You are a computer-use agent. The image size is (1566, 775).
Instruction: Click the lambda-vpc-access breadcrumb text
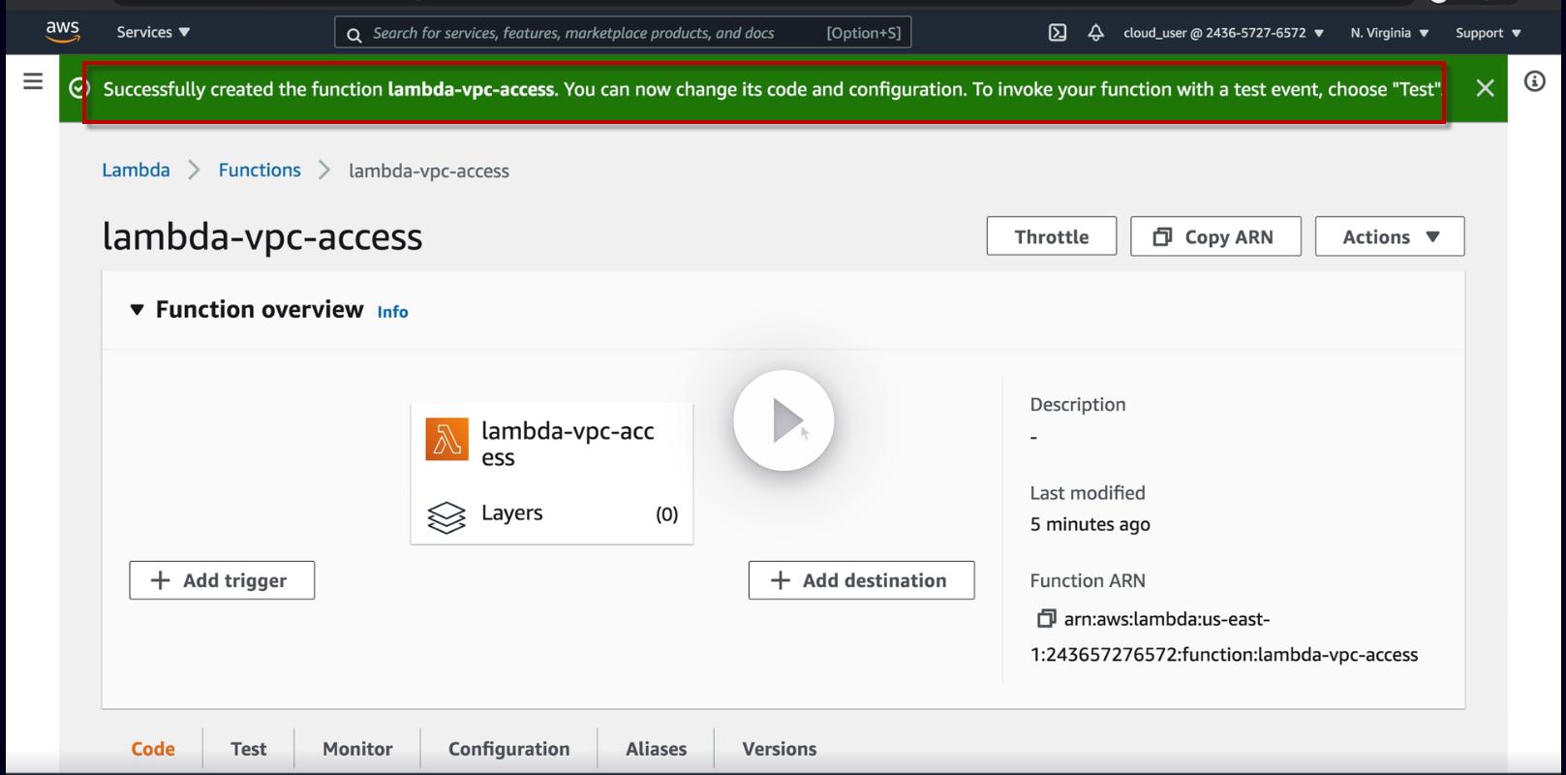click(429, 171)
